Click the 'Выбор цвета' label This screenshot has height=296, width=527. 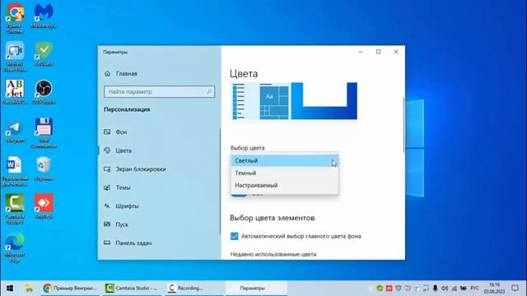(x=247, y=148)
